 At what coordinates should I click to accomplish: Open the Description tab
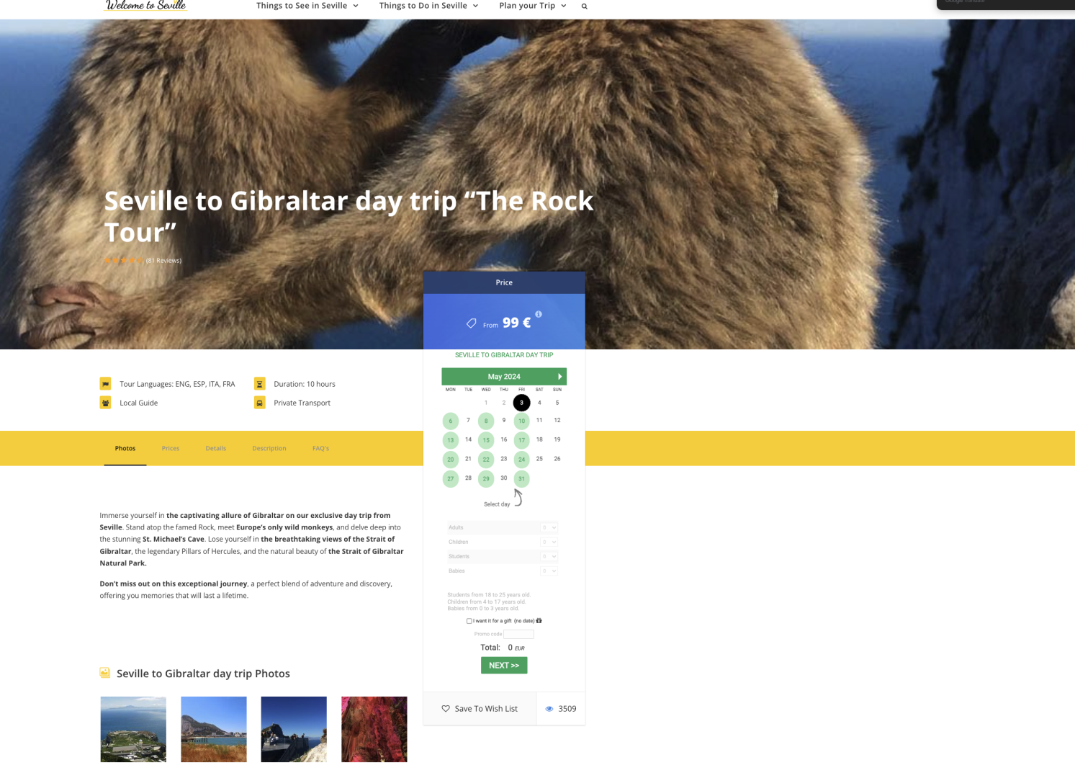coord(269,448)
